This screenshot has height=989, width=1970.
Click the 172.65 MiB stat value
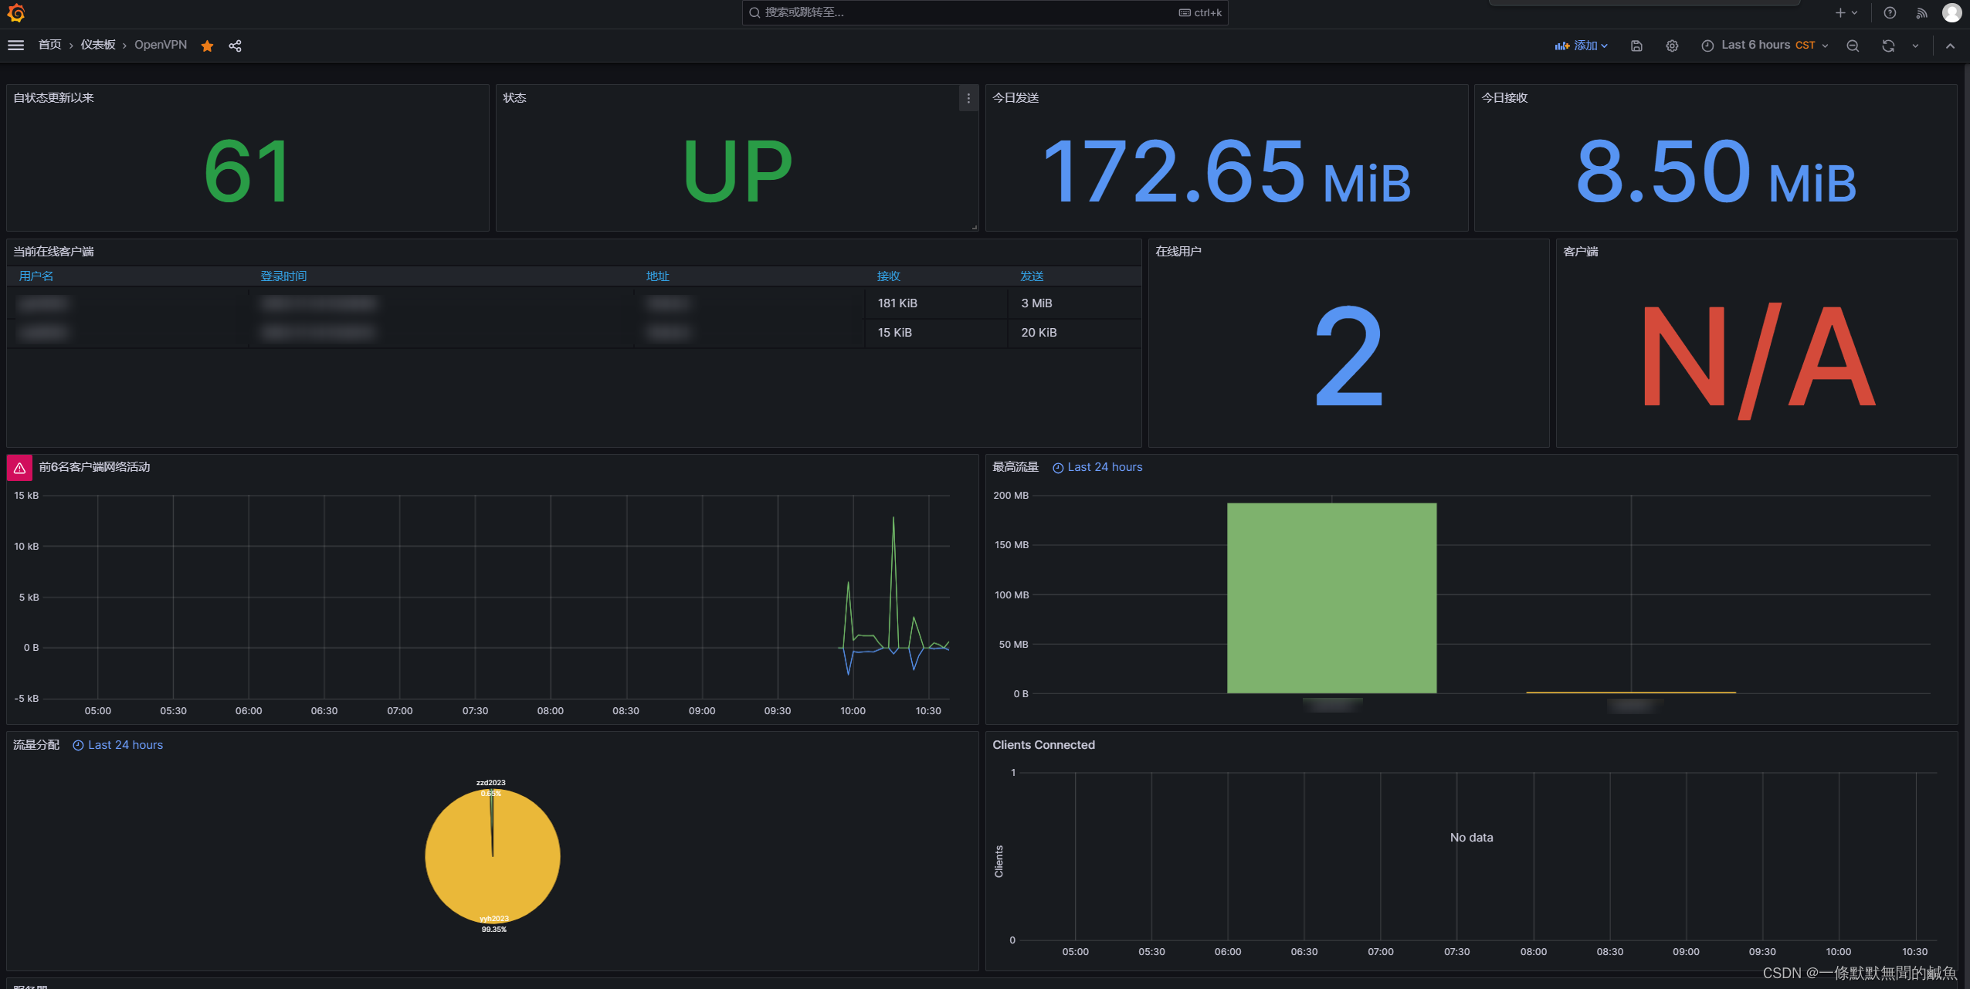(1226, 171)
